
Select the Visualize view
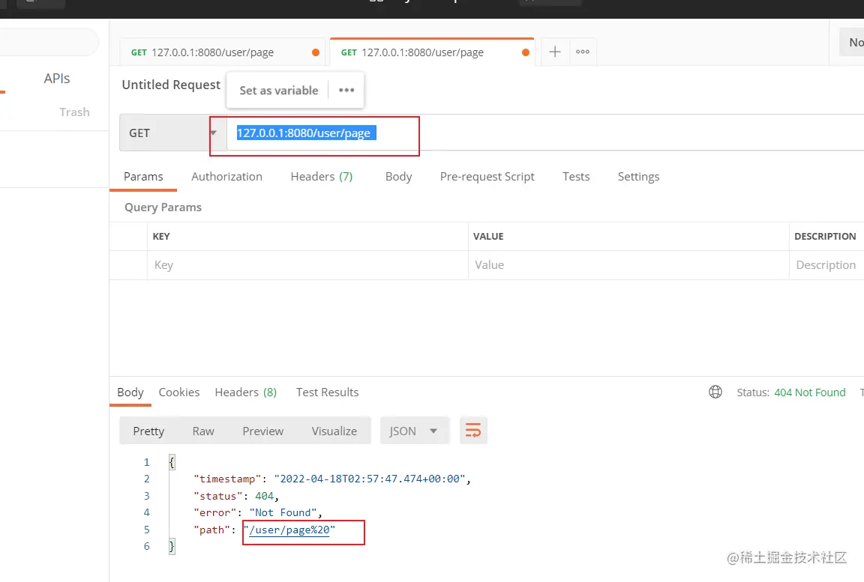point(334,431)
